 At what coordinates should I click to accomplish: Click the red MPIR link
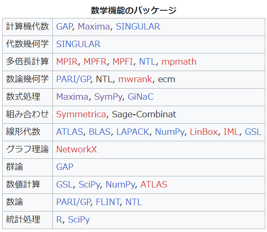[67, 62]
